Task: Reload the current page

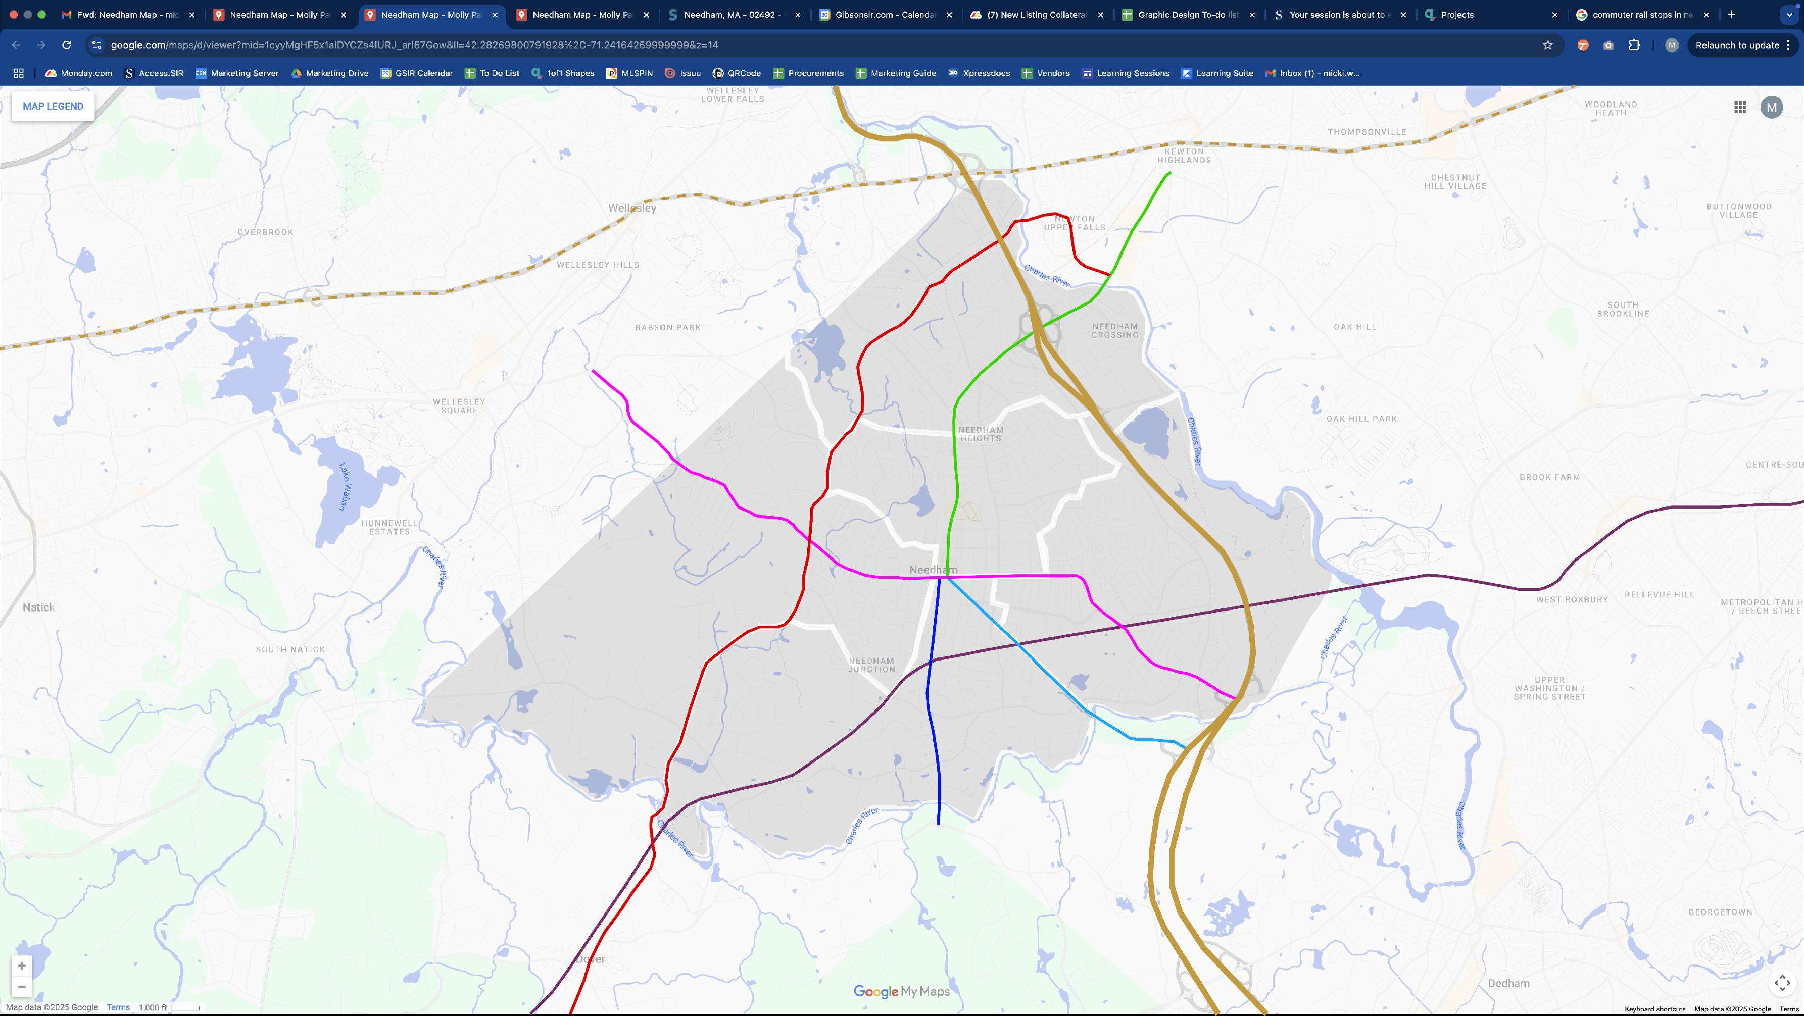Action: point(67,45)
